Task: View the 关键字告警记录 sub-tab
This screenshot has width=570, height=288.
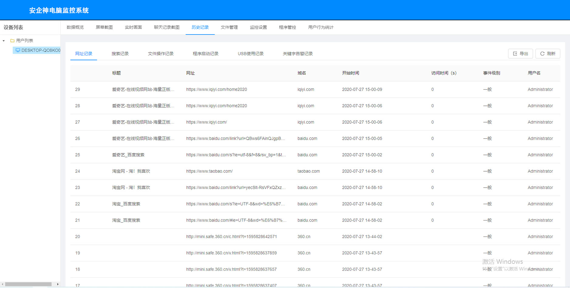Action: (298, 54)
